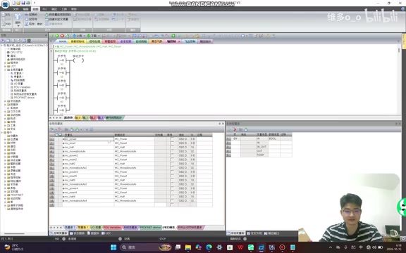Click the application logo button at top-left
The width and height of the screenshot is (406, 253).
[x=5, y=4]
